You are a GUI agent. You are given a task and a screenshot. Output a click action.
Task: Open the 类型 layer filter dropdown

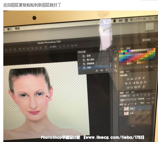(125, 96)
